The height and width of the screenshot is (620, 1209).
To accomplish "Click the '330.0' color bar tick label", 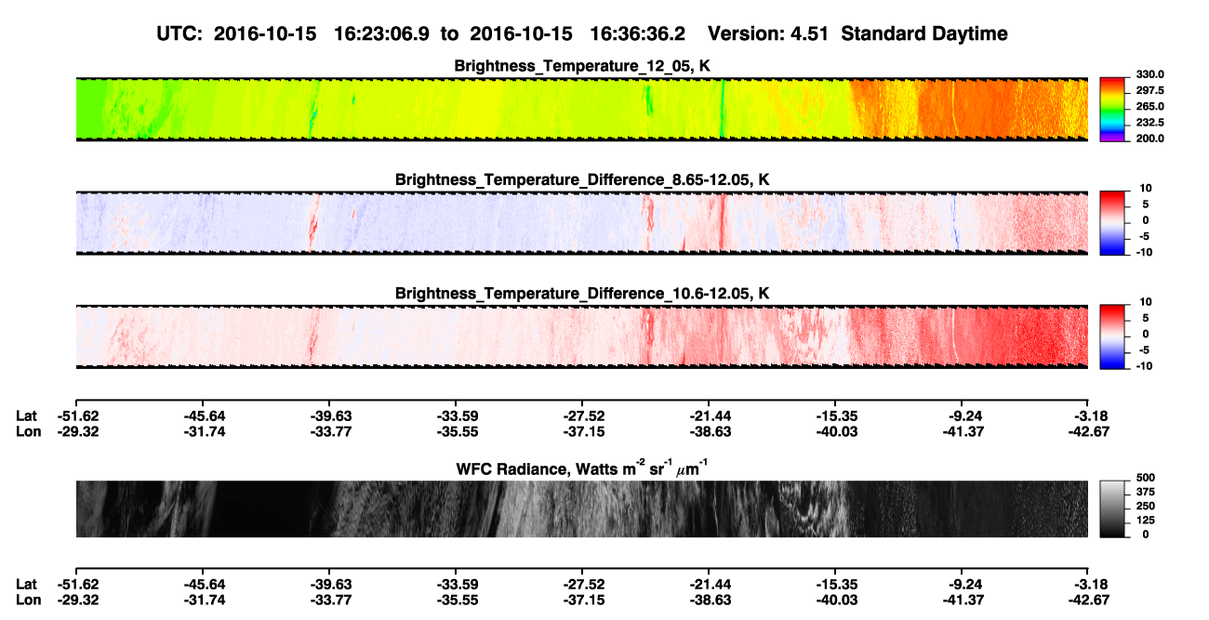I will pos(1149,74).
